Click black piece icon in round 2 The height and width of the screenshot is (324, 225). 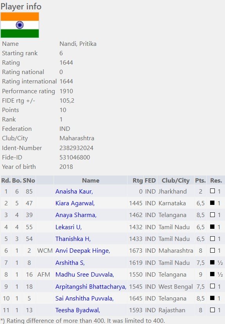(212, 203)
